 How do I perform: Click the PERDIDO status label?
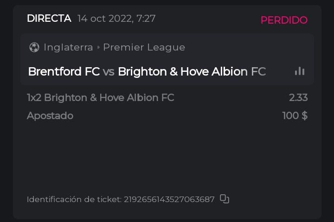coord(284,20)
